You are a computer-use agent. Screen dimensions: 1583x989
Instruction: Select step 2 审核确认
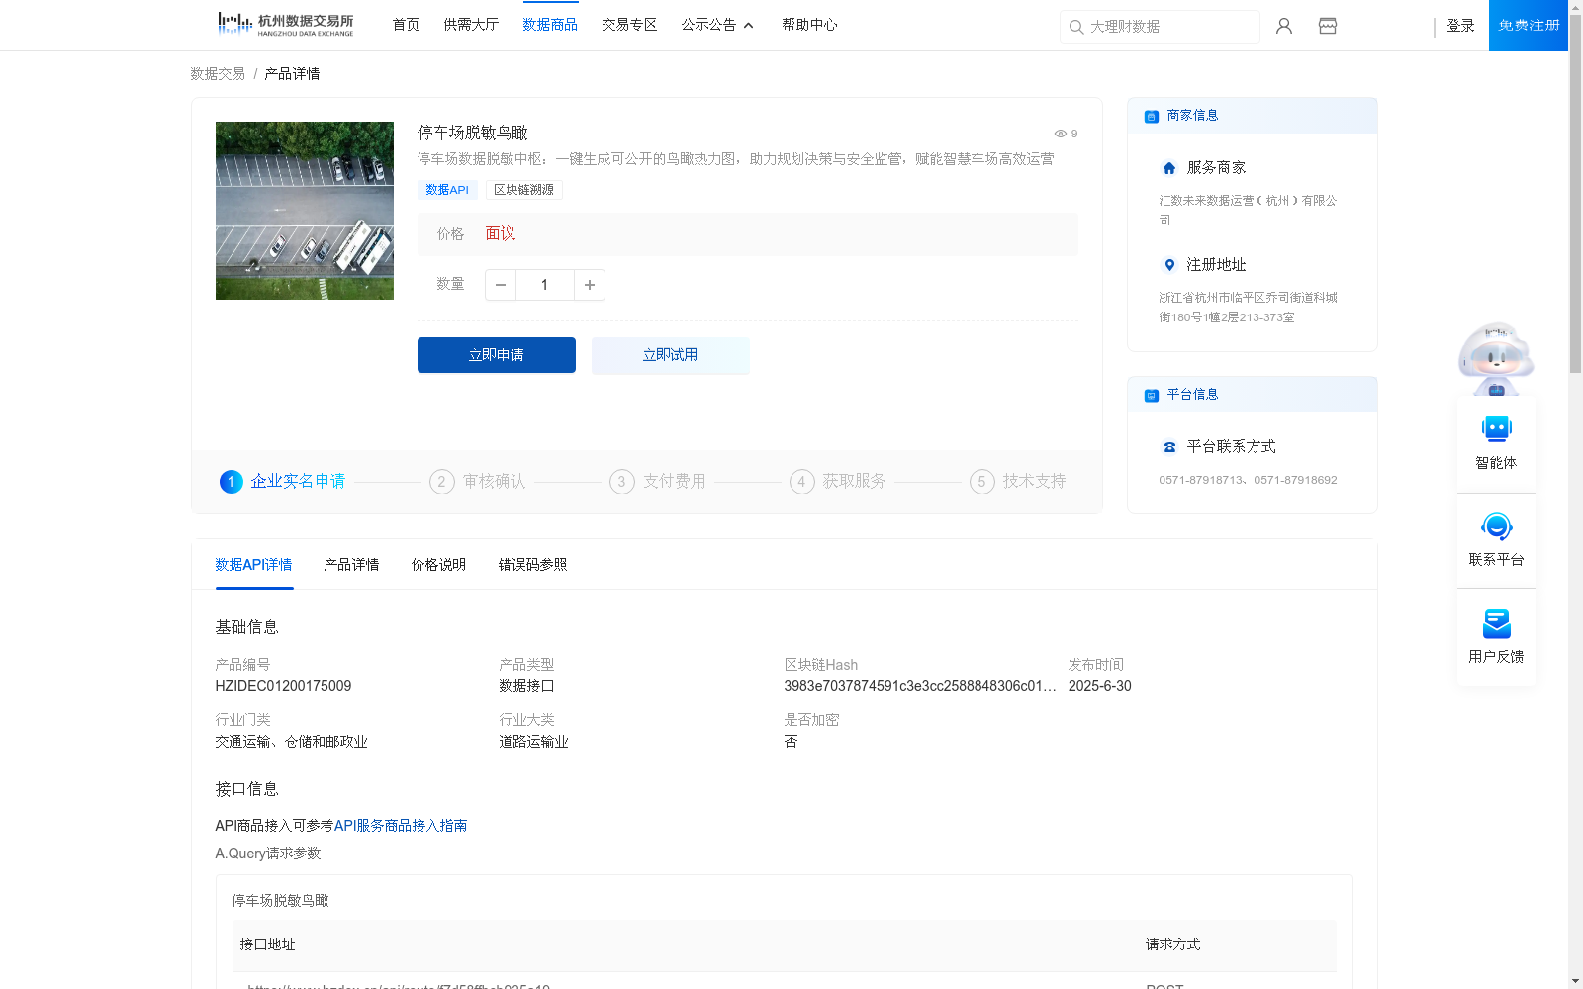coord(478,482)
